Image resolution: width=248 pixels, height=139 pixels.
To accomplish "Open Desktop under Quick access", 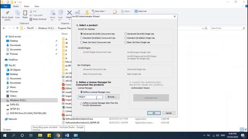I will click(14, 41).
